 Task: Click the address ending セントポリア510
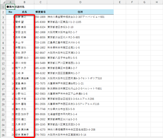click(x=80, y=78)
